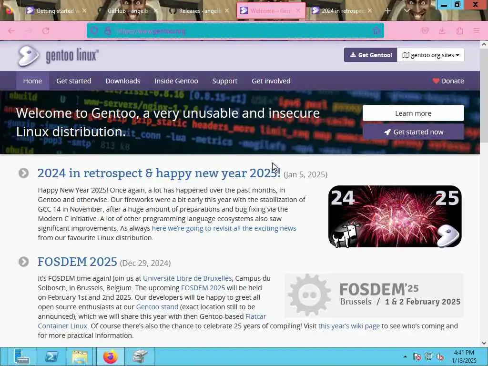Open the 'Get started' nav item
This screenshot has height=366, width=488.
pos(74,81)
